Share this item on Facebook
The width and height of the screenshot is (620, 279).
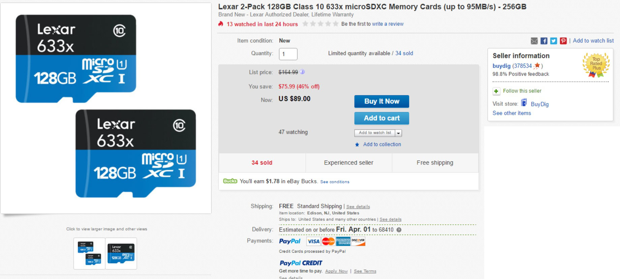544,41
